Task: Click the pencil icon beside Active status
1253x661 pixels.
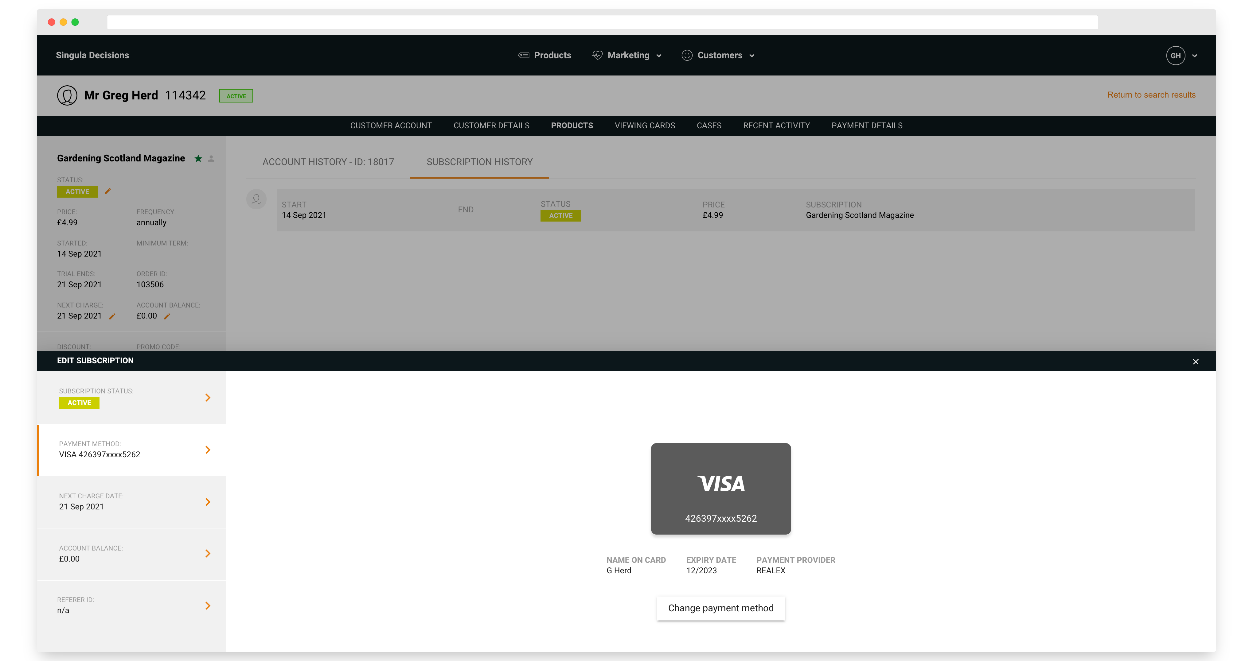Action: pos(107,191)
